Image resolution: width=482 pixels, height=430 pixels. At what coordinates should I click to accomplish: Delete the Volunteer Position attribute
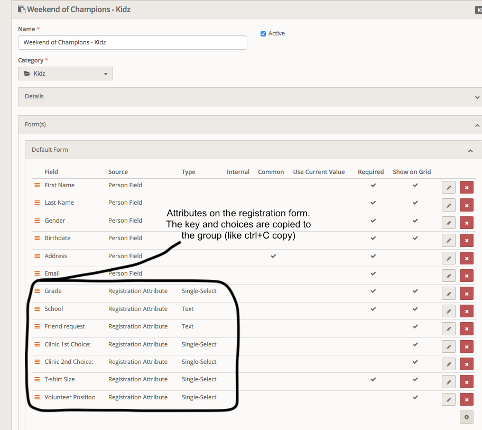click(466, 399)
